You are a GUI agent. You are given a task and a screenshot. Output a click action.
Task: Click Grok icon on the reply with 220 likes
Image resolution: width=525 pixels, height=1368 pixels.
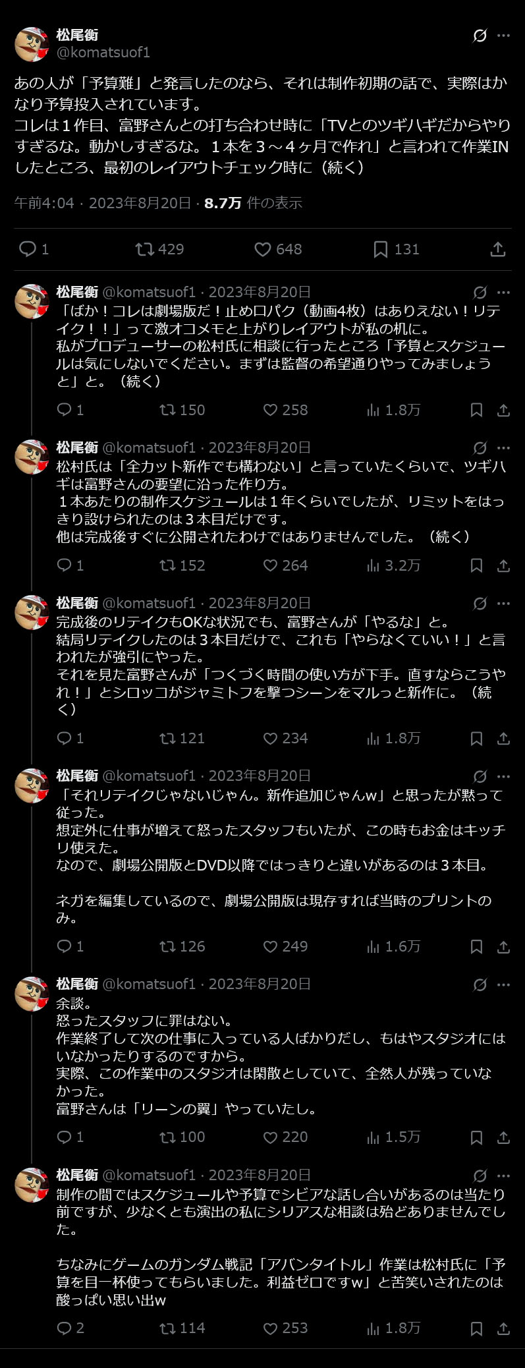[x=480, y=984]
